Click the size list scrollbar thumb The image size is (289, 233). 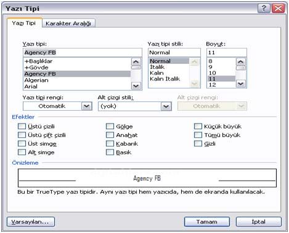tap(241, 68)
